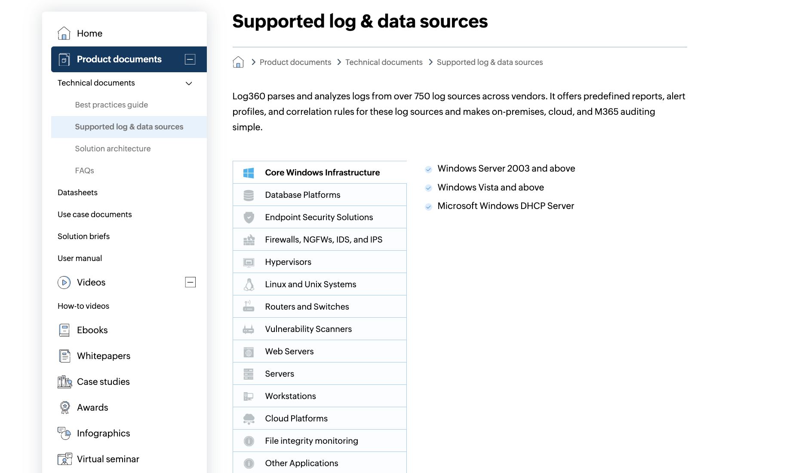Viewport: 811px width, 473px height.
Task: Click the Home house icon in sidebar
Action: 64,33
